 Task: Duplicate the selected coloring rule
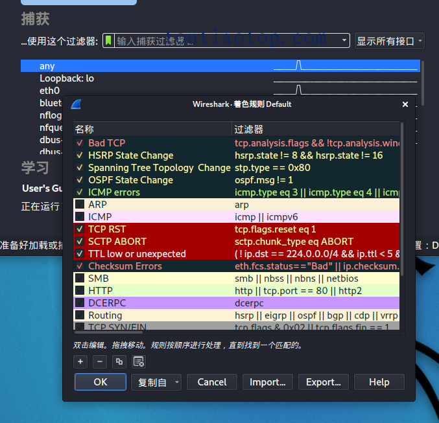pos(119,361)
